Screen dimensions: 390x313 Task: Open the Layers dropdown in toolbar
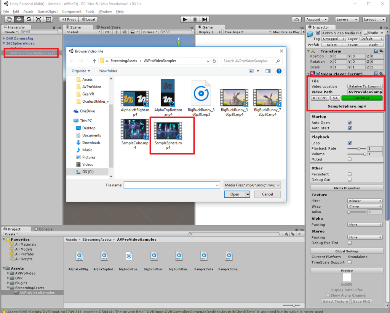click(x=347, y=19)
